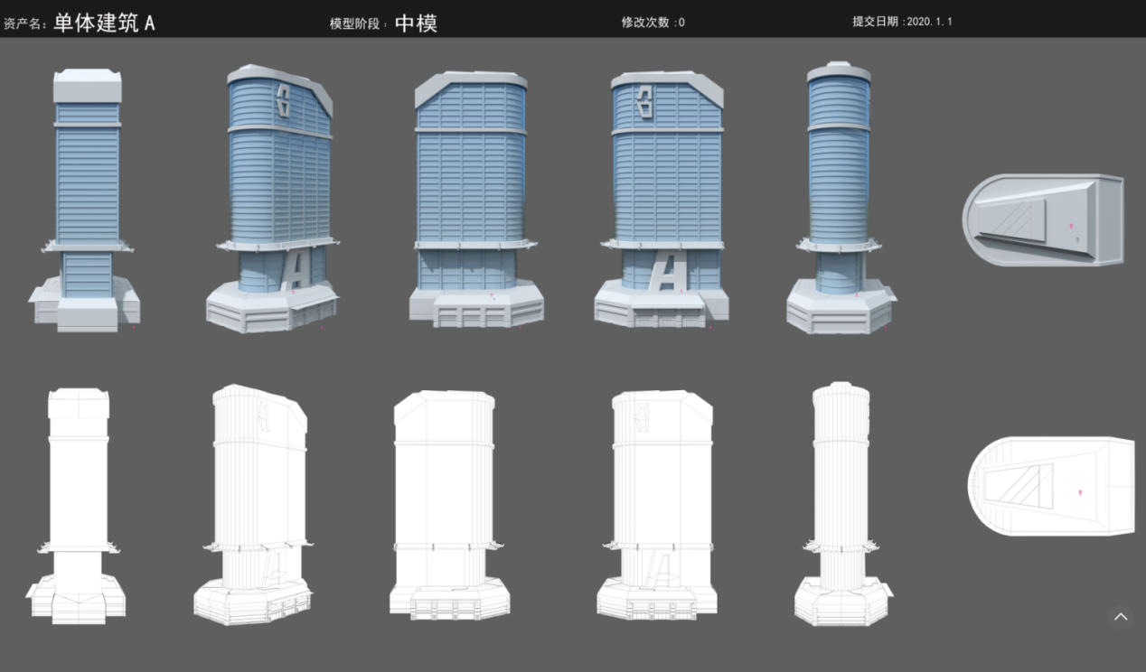Open the fifth shaded narrow side-view render
This screenshot has height=672, width=1146.
(841, 198)
